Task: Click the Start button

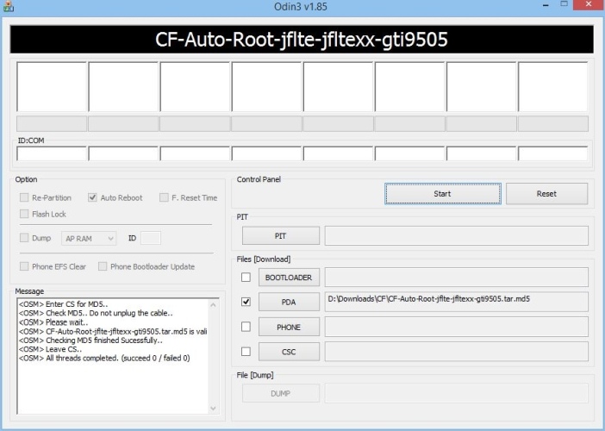Action: (x=443, y=194)
